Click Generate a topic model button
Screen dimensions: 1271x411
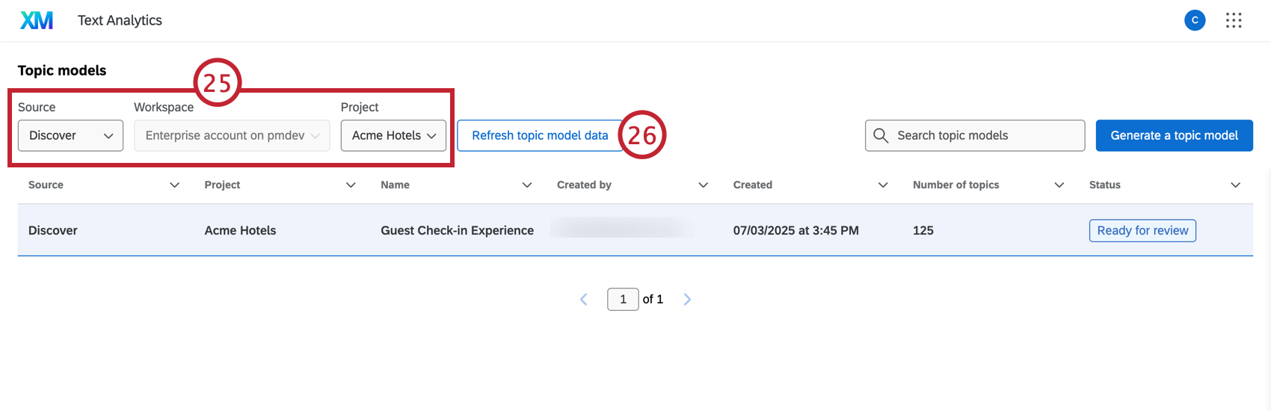point(1174,136)
